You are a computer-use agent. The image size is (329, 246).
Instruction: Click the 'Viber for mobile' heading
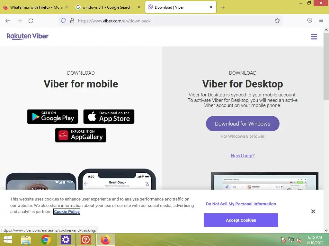[x=81, y=84]
